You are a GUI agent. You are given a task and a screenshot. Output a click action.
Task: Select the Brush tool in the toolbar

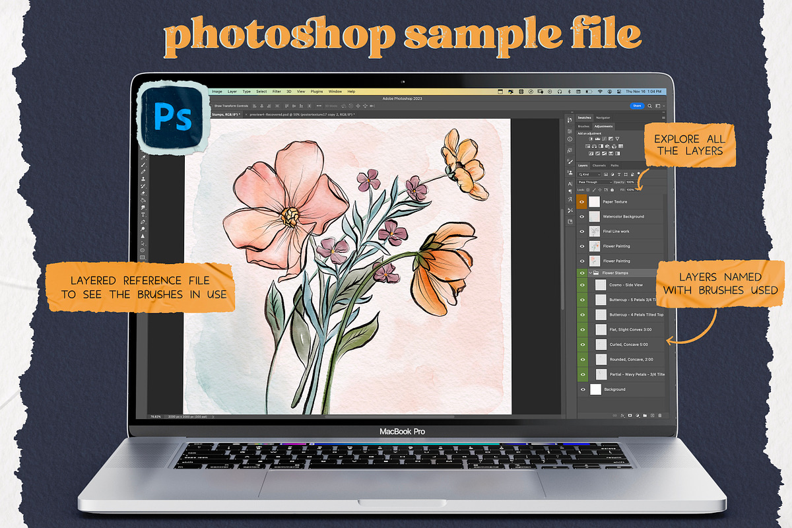pyautogui.click(x=143, y=164)
